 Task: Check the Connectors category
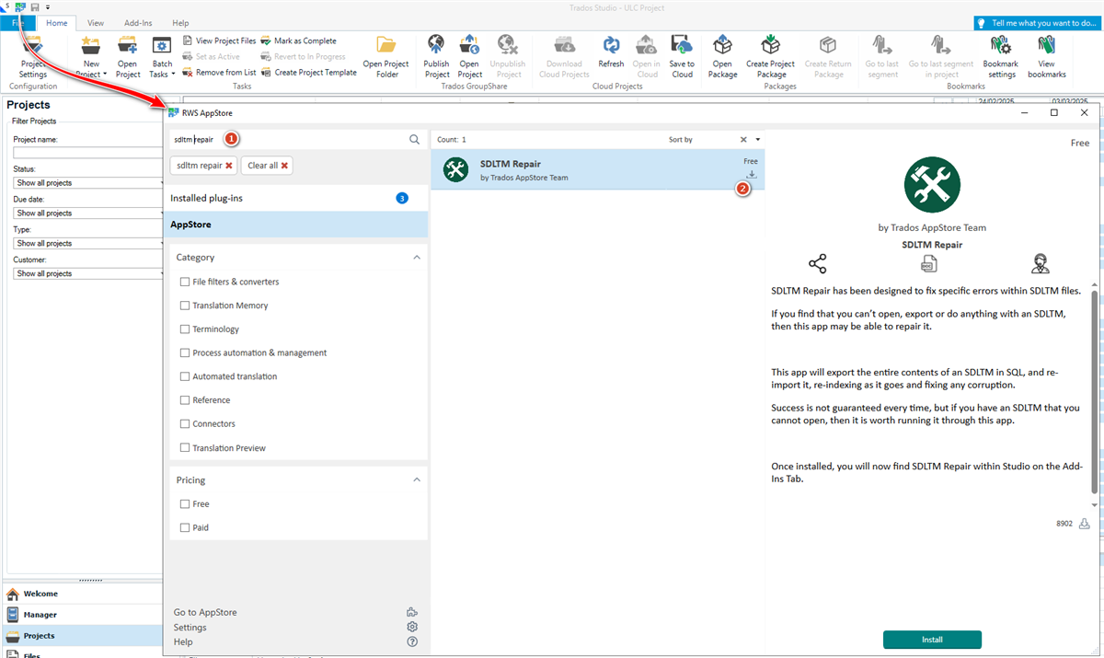pyautogui.click(x=185, y=424)
